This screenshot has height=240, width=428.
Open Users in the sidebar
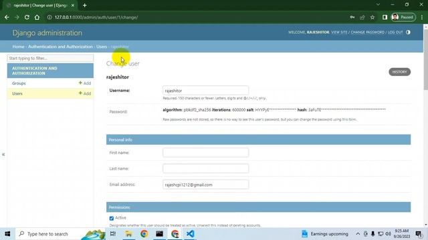pos(17,93)
